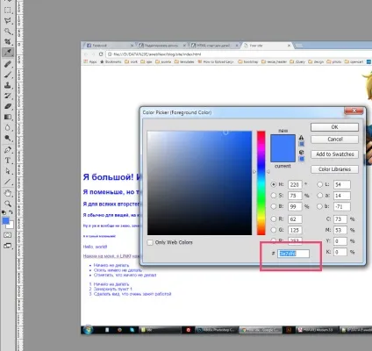This screenshot has width=372, height=351.
Task: Click the hue spectrum slider strip
Action: point(261,183)
